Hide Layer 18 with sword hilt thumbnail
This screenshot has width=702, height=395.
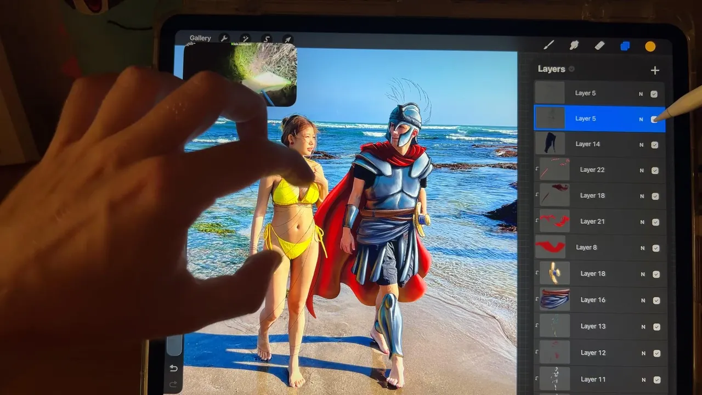(x=656, y=274)
